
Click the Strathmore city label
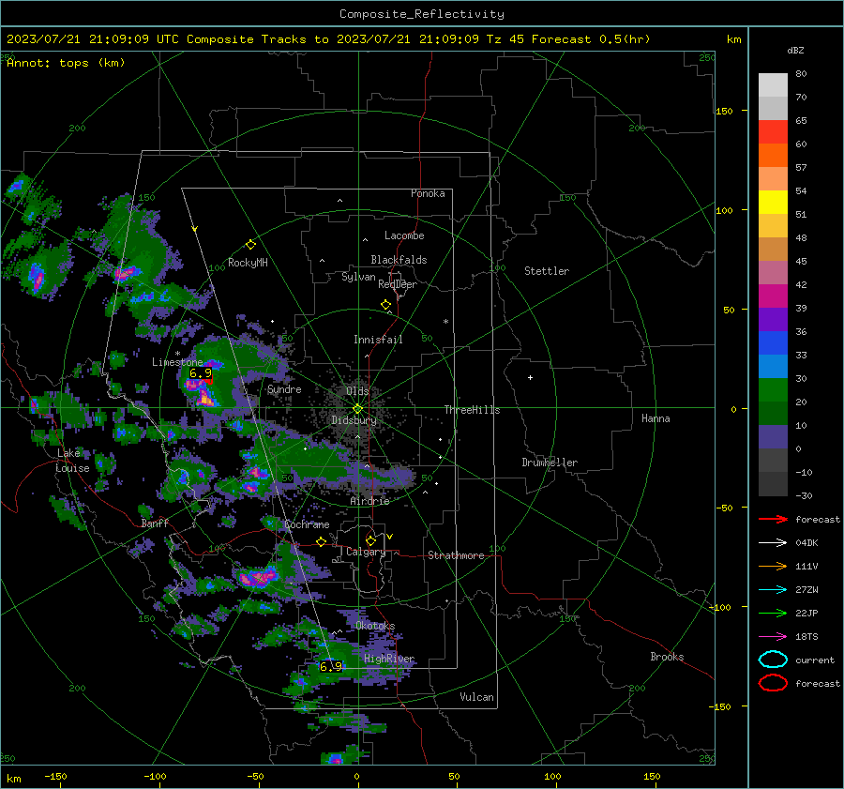point(456,555)
